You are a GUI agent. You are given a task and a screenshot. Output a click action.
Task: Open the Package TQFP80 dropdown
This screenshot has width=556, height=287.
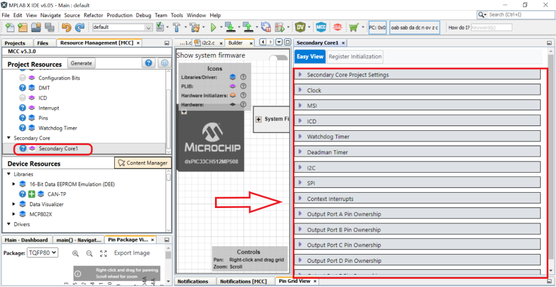pyautogui.click(x=42, y=253)
